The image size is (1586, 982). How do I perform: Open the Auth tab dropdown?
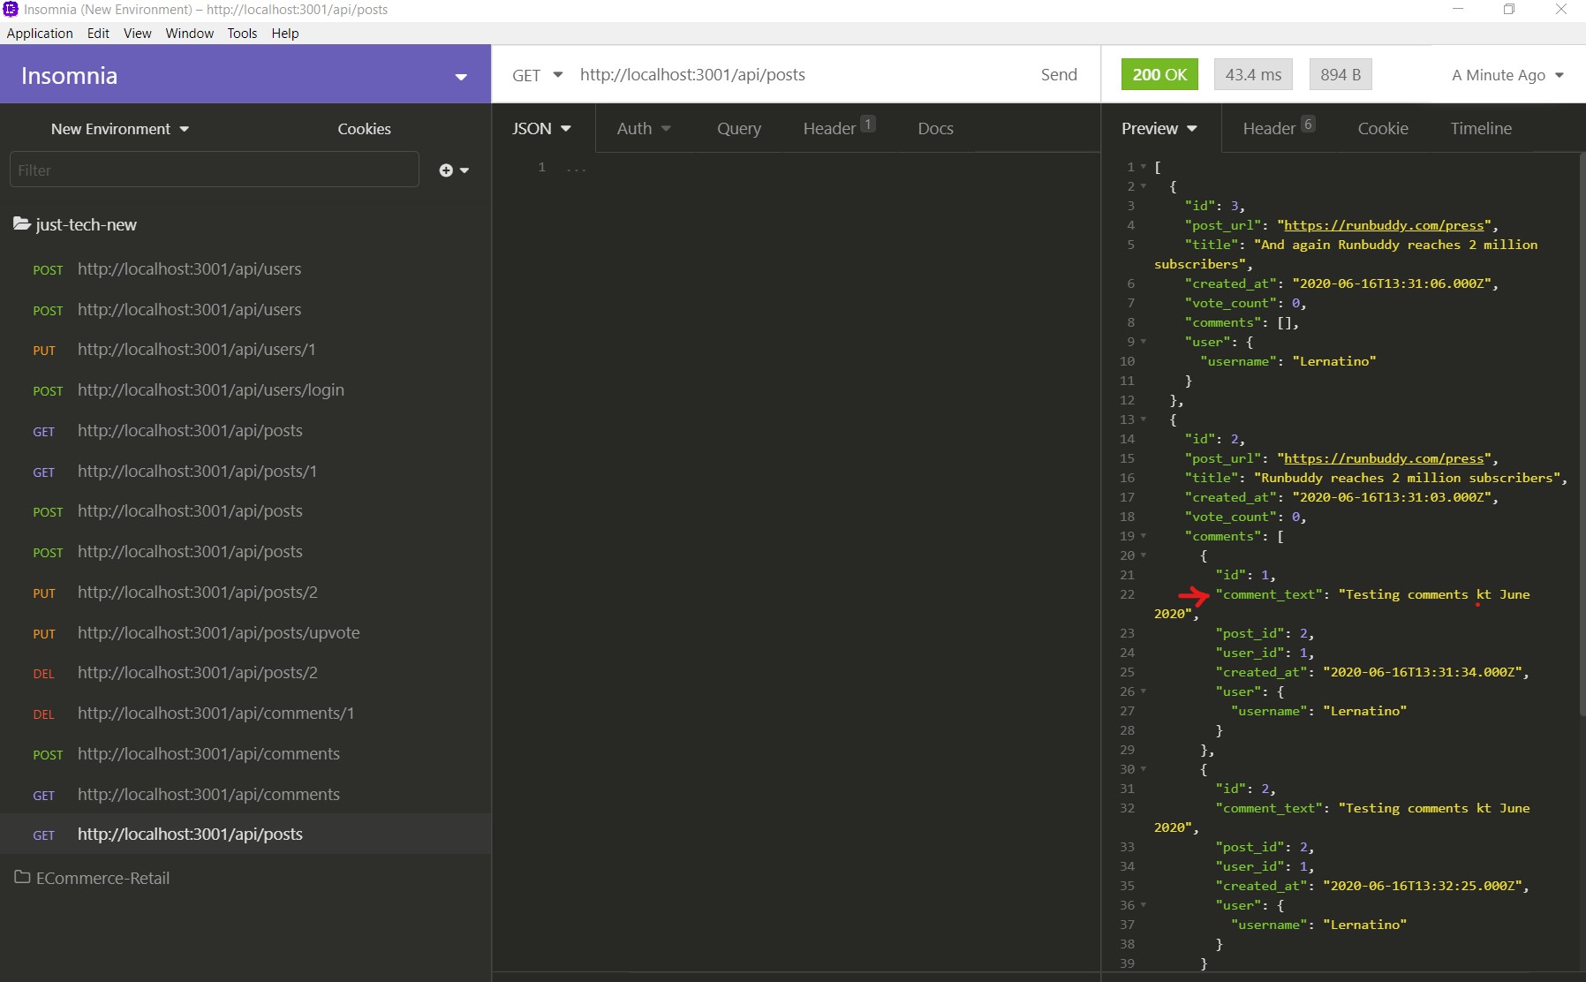644,129
